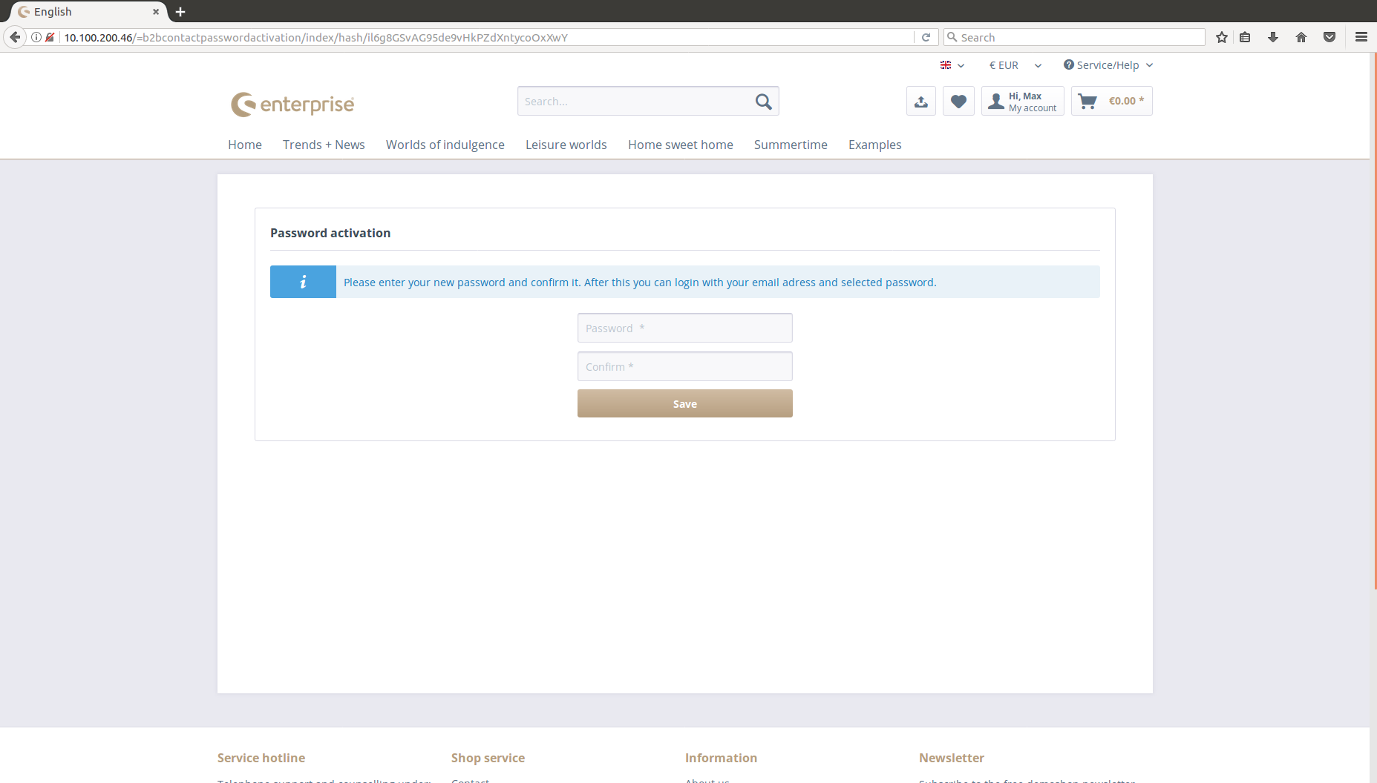Bookmark this page with the star icon
This screenshot has width=1377, height=783.
[x=1221, y=37]
